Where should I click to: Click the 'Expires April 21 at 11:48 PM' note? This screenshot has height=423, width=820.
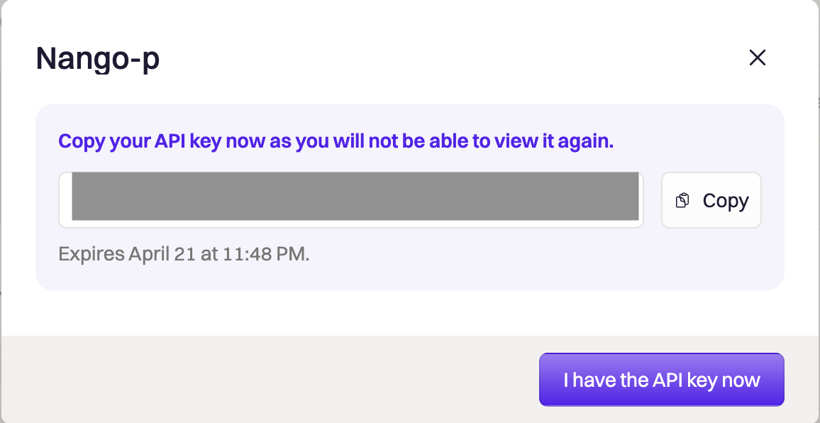pos(184,254)
